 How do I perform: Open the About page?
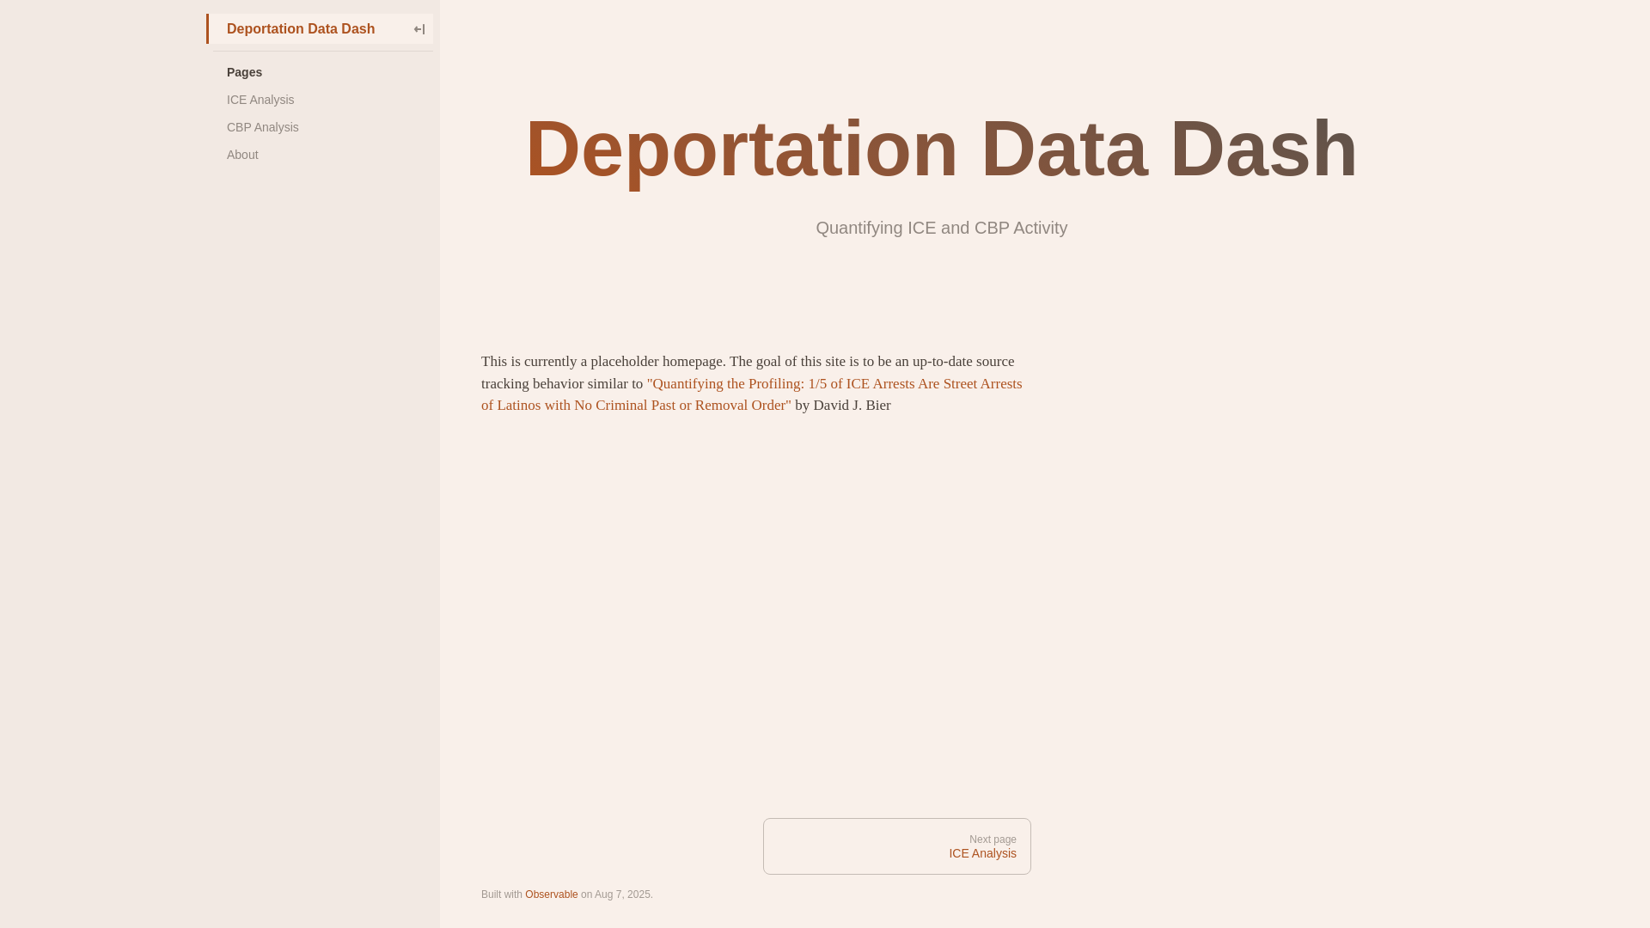[x=242, y=155]
